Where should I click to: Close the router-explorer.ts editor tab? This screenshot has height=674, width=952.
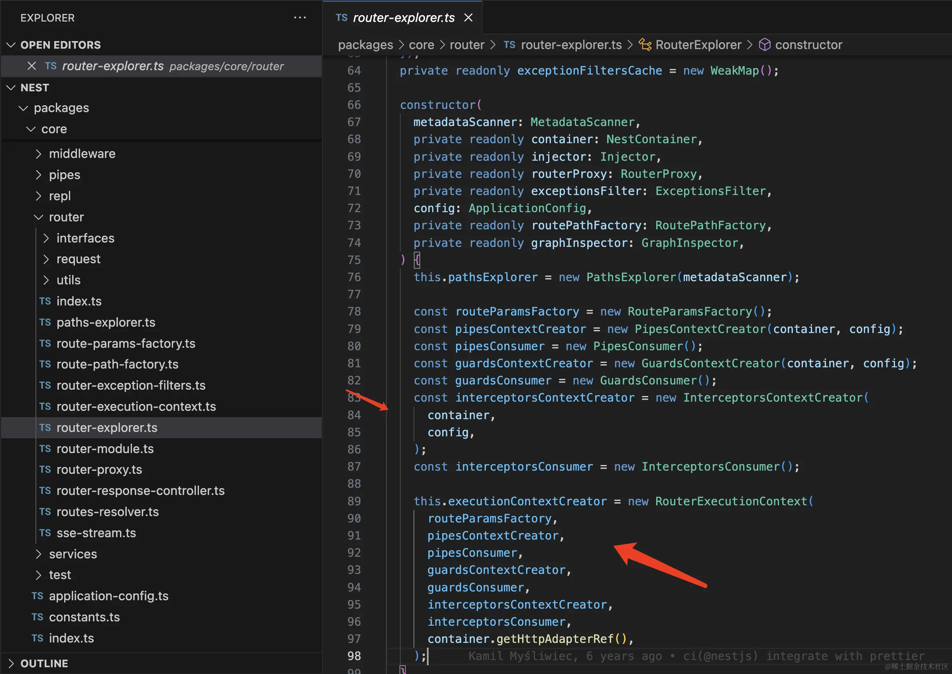point(468,18)
